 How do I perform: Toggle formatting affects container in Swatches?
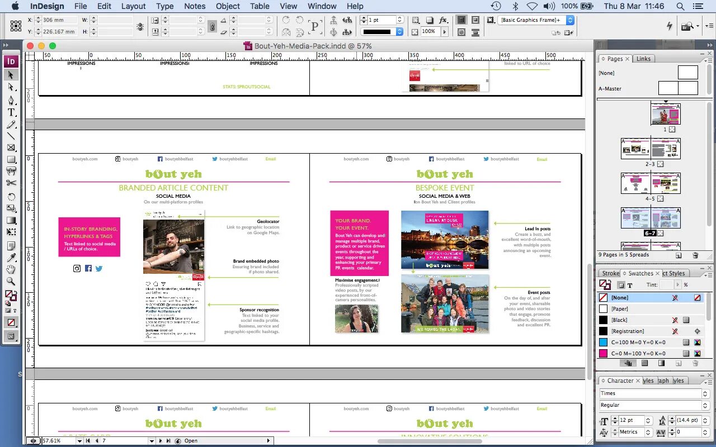click(x=621, y=285)
